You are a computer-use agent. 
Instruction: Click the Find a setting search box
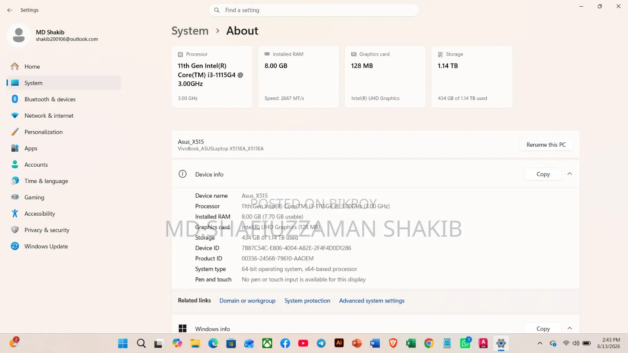[314, 10]
